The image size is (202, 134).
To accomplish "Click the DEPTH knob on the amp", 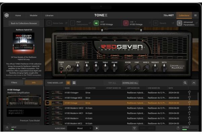I will click(x=164, y=68).
